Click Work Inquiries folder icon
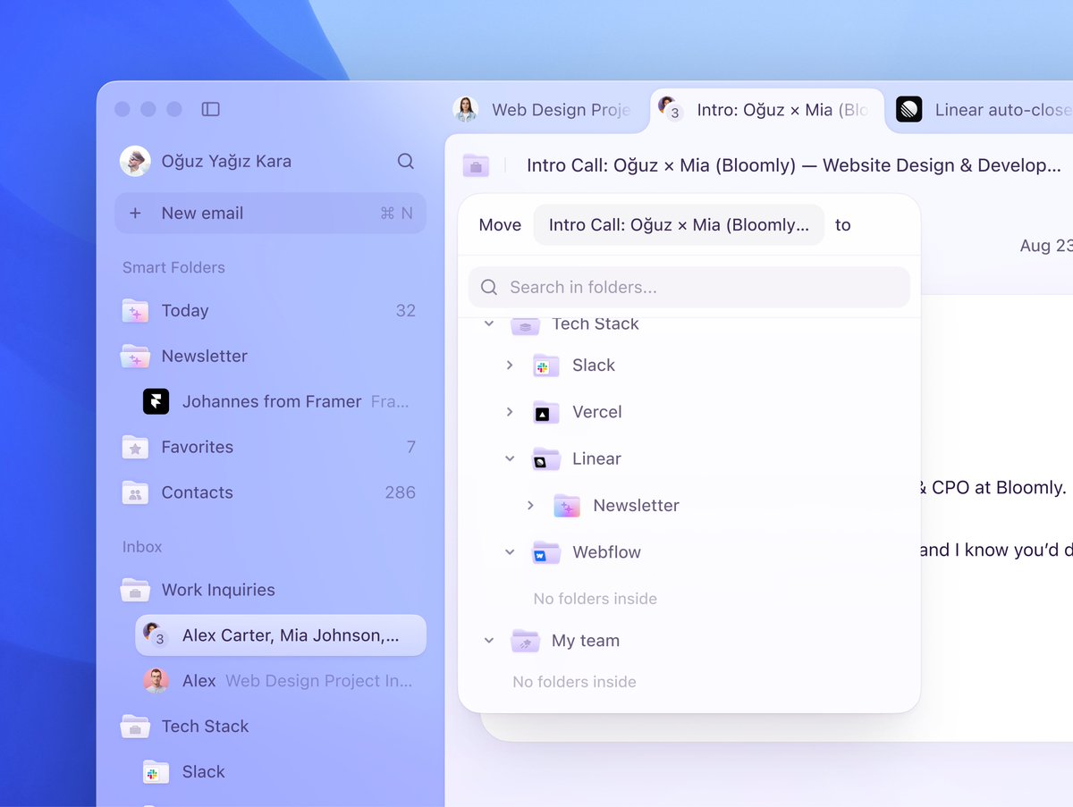1073x807 pixels. click(135, 591)
